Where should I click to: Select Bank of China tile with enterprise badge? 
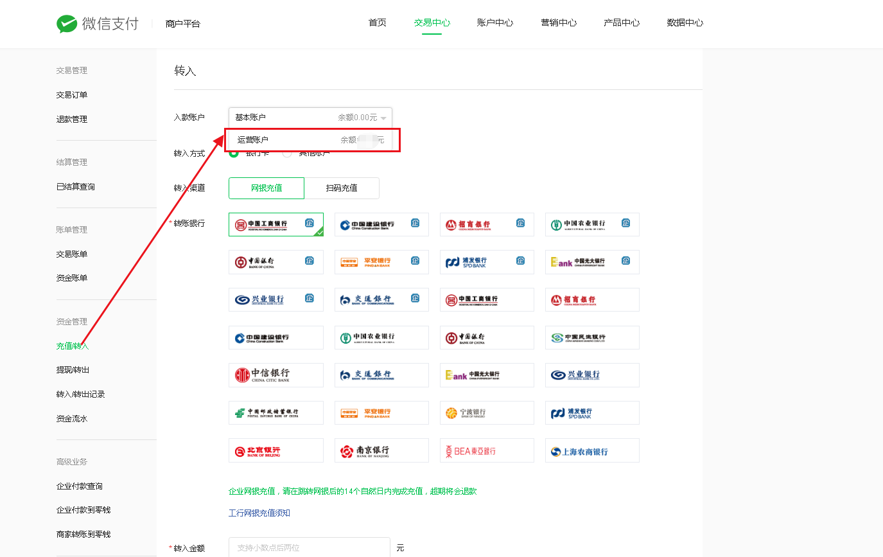click(x=276, y=262)
